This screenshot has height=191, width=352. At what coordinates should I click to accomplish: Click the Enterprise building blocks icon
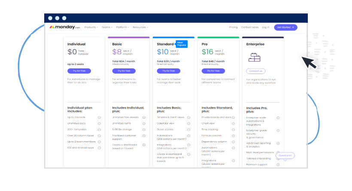click(255, 57)
